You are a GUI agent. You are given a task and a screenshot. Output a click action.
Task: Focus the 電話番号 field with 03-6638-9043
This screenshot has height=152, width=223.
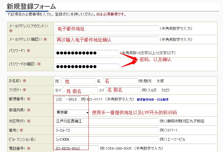(x=77, y=148)
